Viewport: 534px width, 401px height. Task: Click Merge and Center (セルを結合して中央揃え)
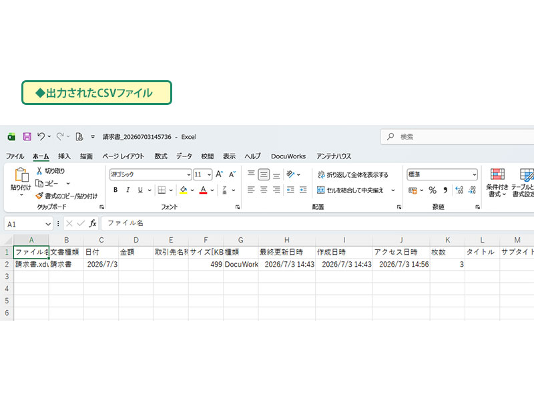(350, 190)
